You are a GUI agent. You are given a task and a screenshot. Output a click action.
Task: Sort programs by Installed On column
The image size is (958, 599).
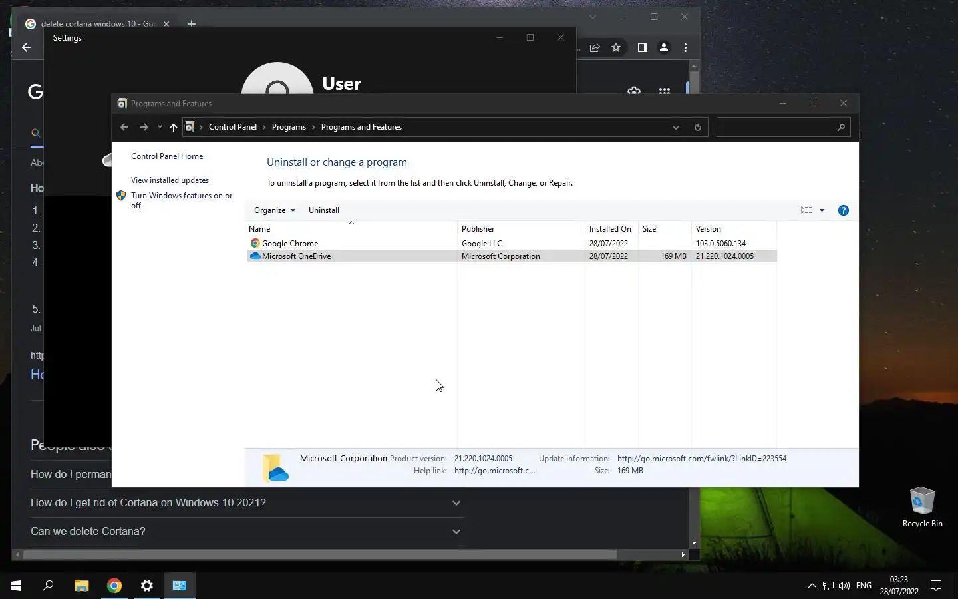tap(611, 228)
